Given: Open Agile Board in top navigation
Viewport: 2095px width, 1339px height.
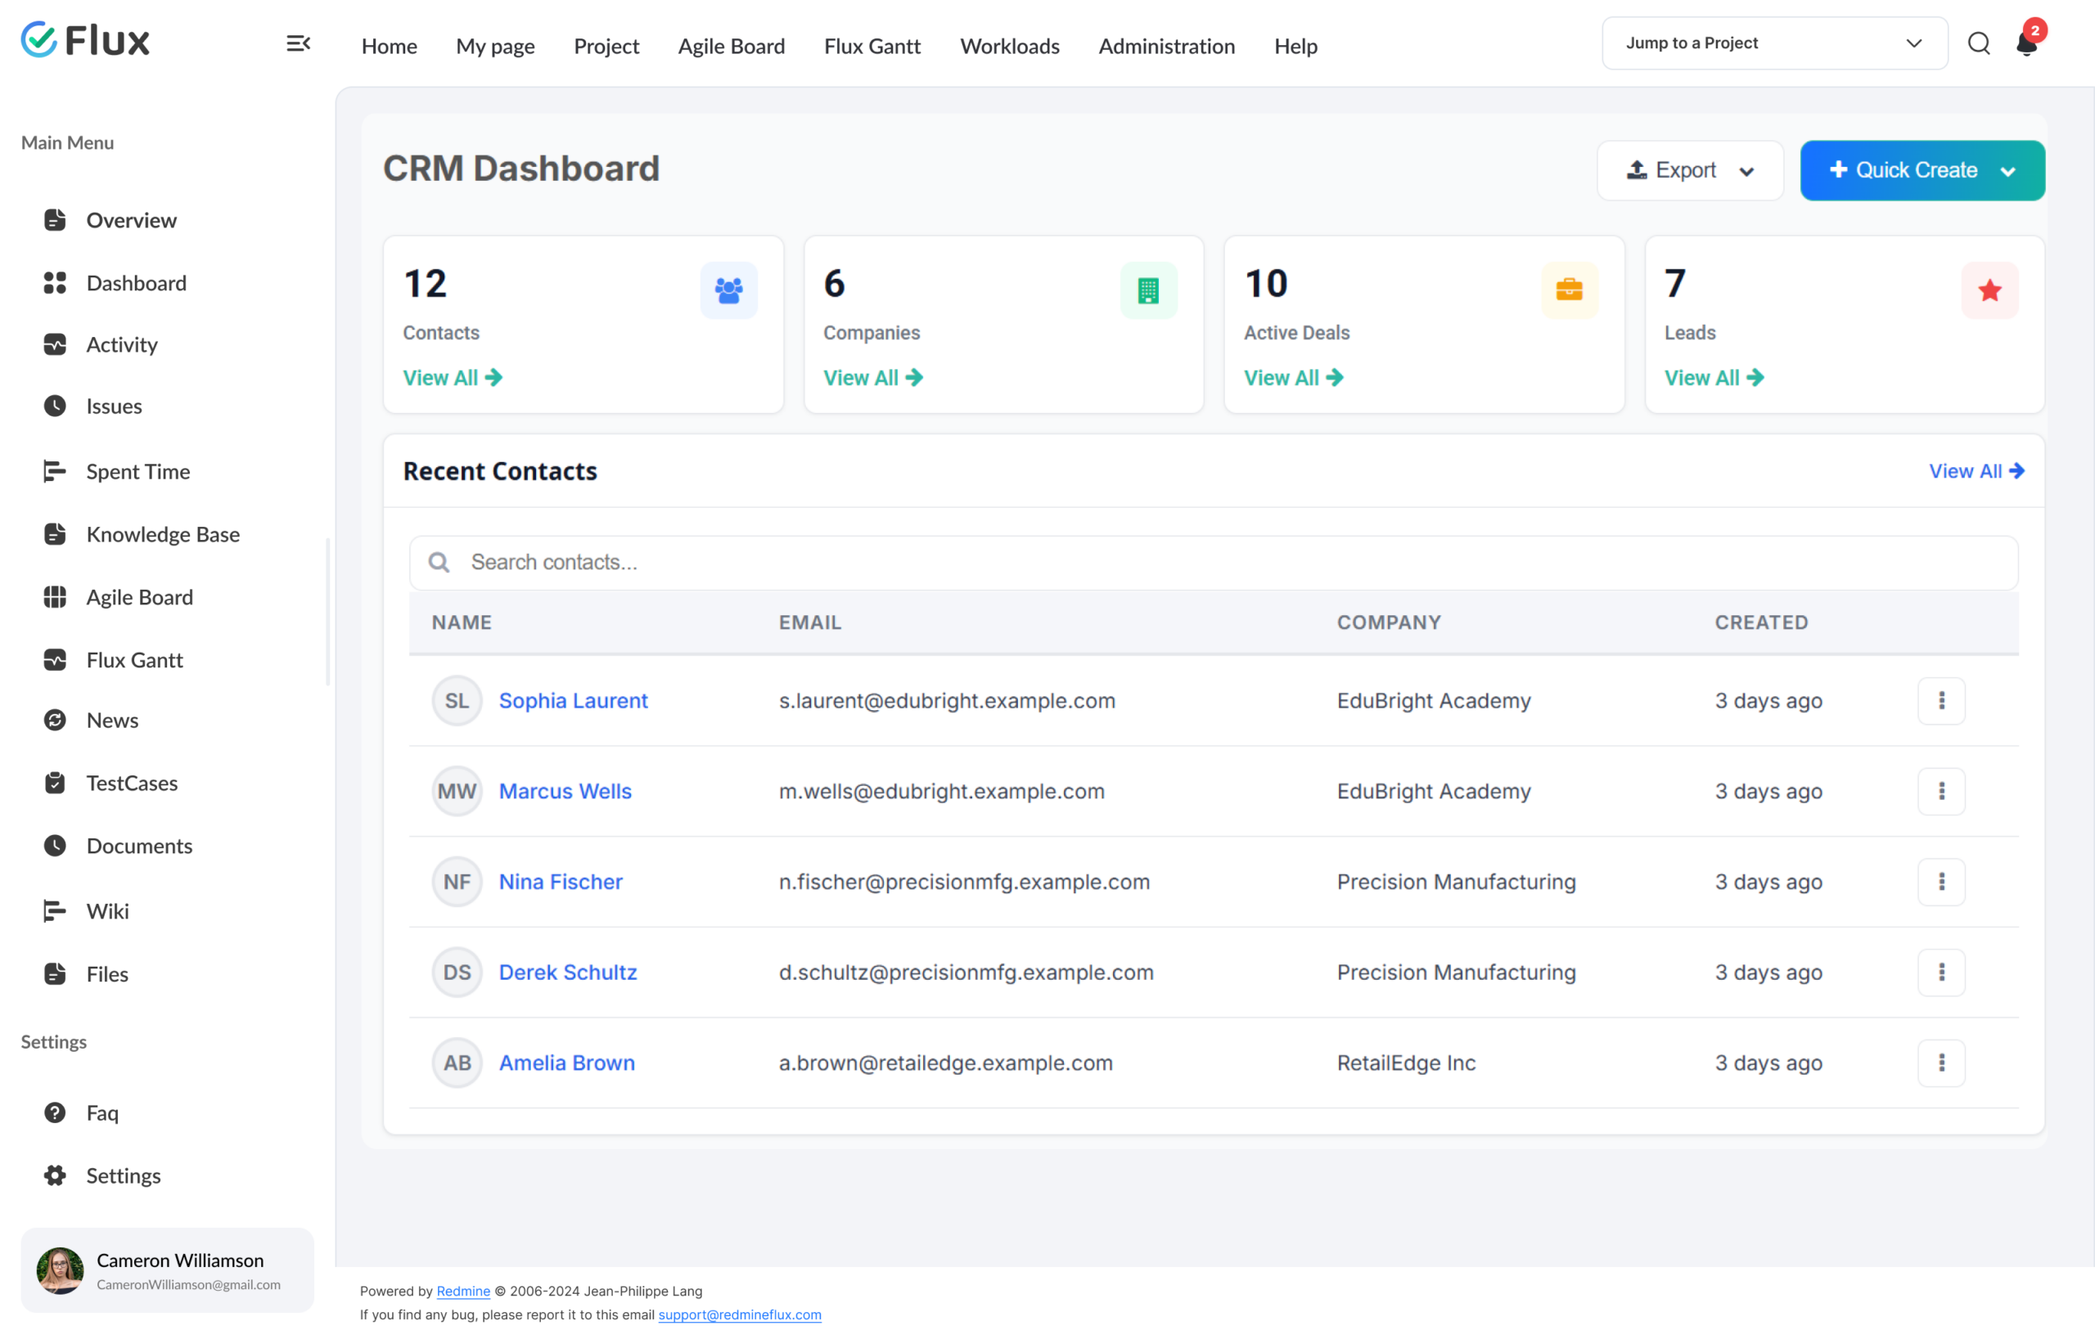Looking at the screenshot, I should (x=732, y=46).
